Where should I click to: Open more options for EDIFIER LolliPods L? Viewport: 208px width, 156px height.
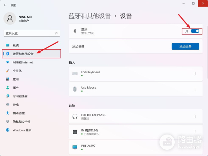click(x=195, y=116)
